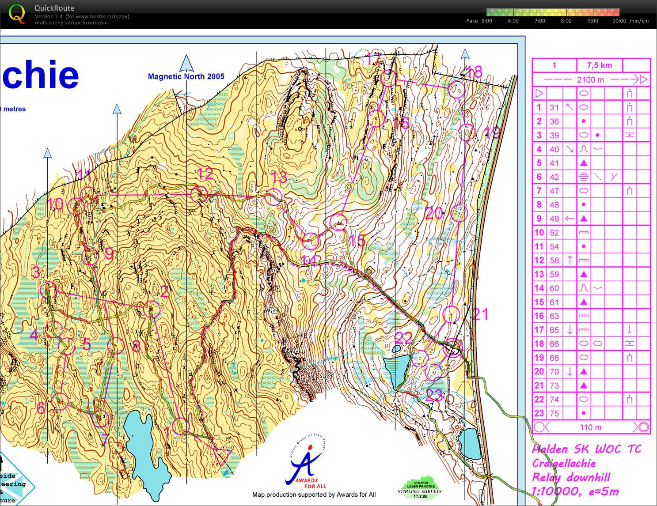Click the 1:10000, e=5m scale text
Image resolution: width=657 pixels, height=506 pixels.
coord(575,491)
